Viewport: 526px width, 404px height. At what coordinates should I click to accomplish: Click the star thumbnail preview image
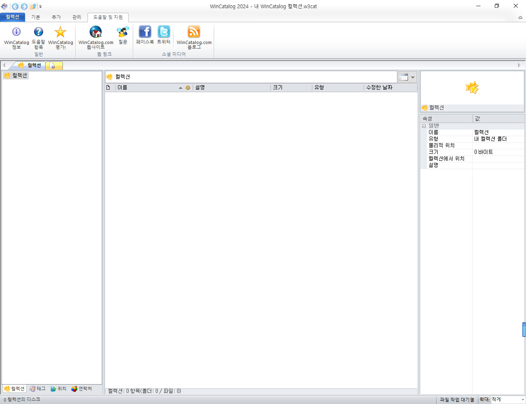tap(472, 87)
